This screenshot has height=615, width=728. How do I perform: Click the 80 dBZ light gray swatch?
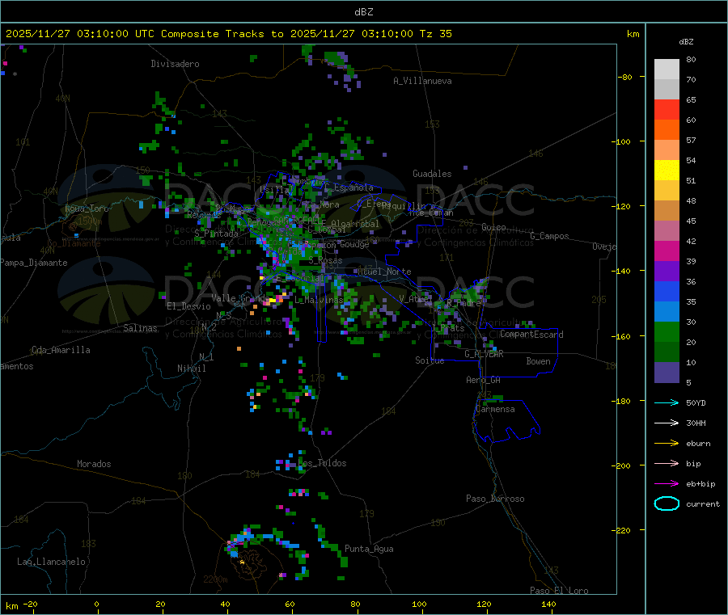pyautogui.click(x=667, y=70)
